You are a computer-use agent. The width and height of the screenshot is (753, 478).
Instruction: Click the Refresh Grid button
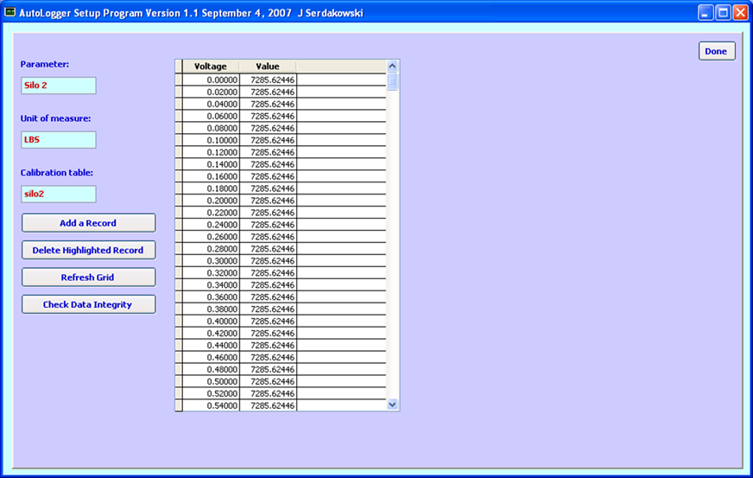coord(88,277)
